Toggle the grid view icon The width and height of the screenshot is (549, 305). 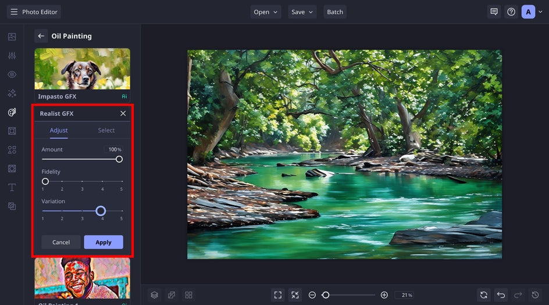click(188, 295)
